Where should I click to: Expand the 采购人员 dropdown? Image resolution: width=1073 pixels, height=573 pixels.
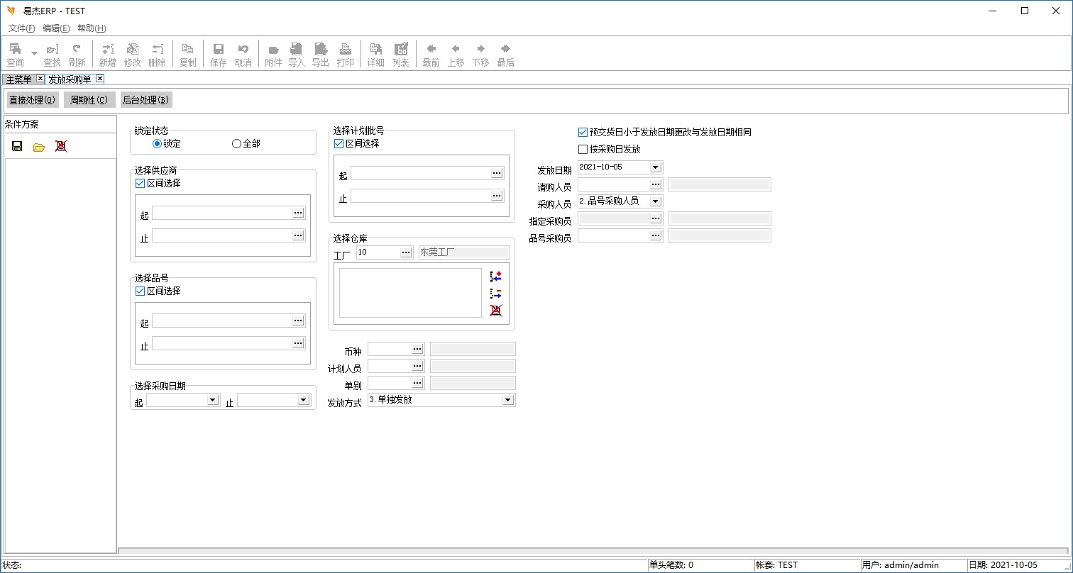pos(655,201)
